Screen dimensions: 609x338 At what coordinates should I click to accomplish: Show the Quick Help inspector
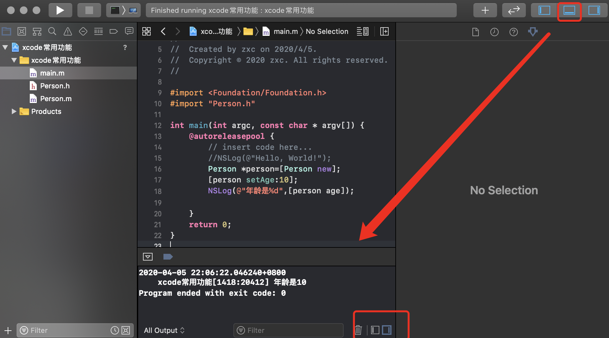514,32
